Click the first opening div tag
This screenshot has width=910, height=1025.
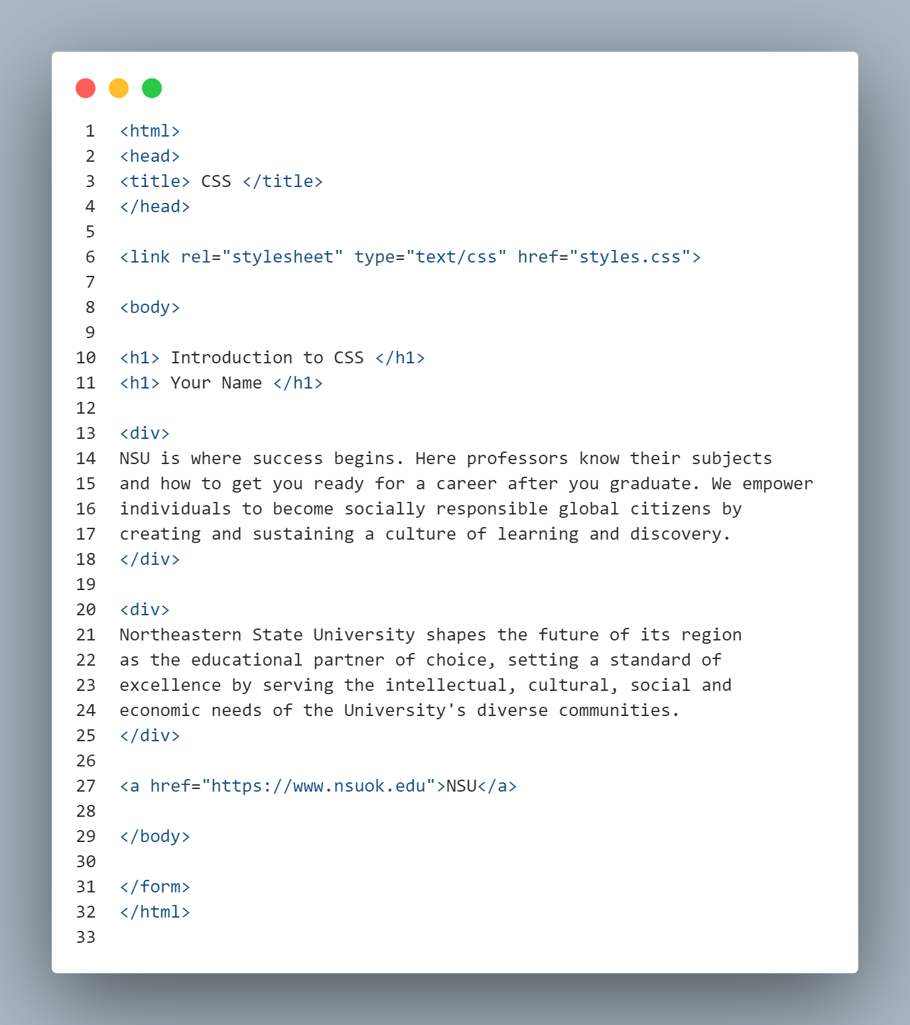click(145, 434)
